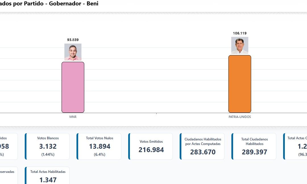This screenshot has height=184, width=307.
Task: Select the Votos Emitidos card
Action: coord(151,146)
